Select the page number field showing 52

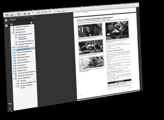click(x=33, y=13)
